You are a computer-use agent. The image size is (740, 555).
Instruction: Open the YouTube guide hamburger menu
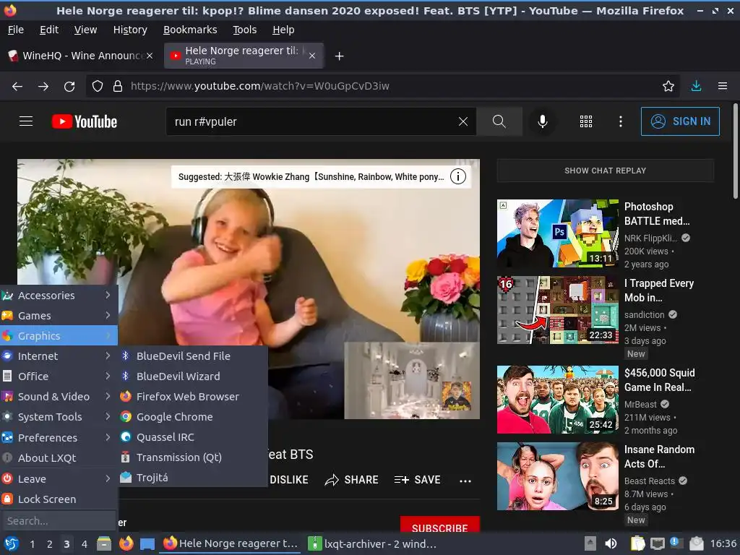[x=26, y=121]
